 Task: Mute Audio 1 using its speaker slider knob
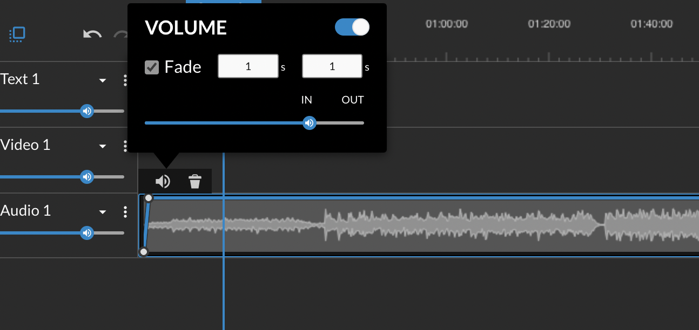(x=87, y=233)
